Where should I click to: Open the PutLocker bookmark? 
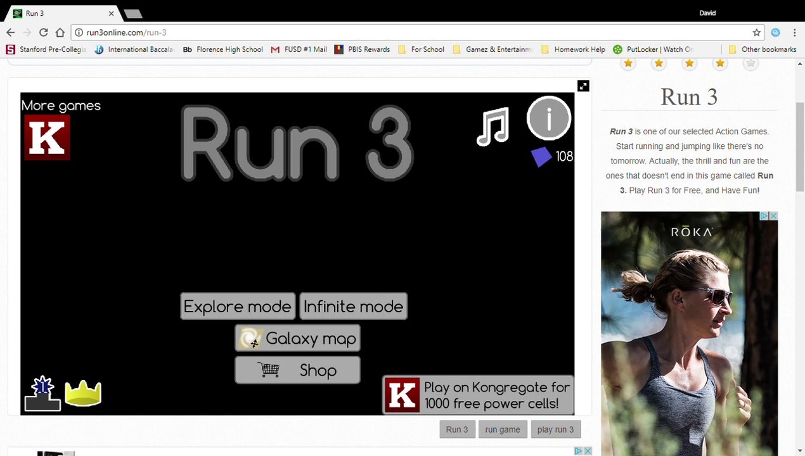[654, 49]
